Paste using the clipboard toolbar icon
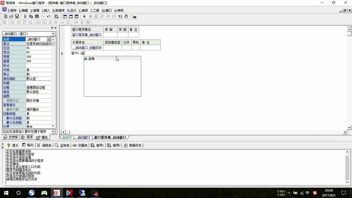352x198 pixels. (37, 16)
